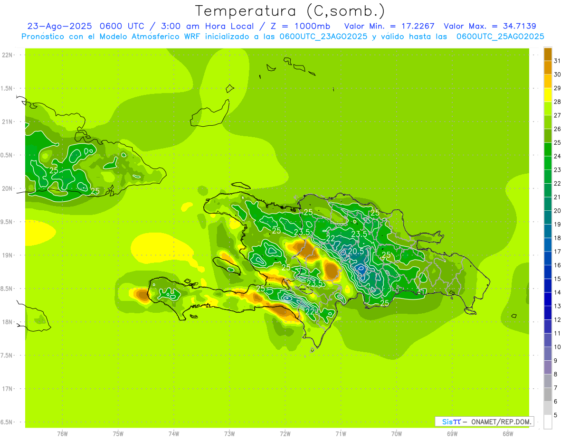This screenshot has width=570, height=440.
Task: Click the '17N' latitude axis label
Action: 8,389
